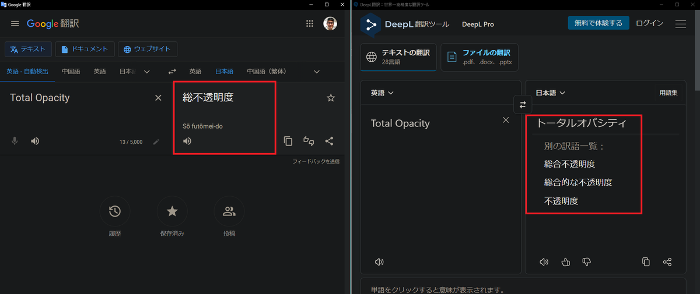The image size is (700, 294).
Task: Expand the Google target language list chevron
Action: click(317, 72)
